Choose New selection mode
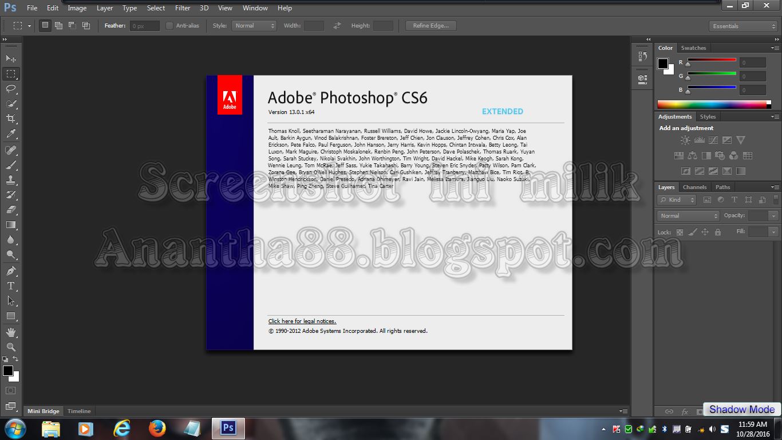This screenshot has width=782, height=440. 45,25
